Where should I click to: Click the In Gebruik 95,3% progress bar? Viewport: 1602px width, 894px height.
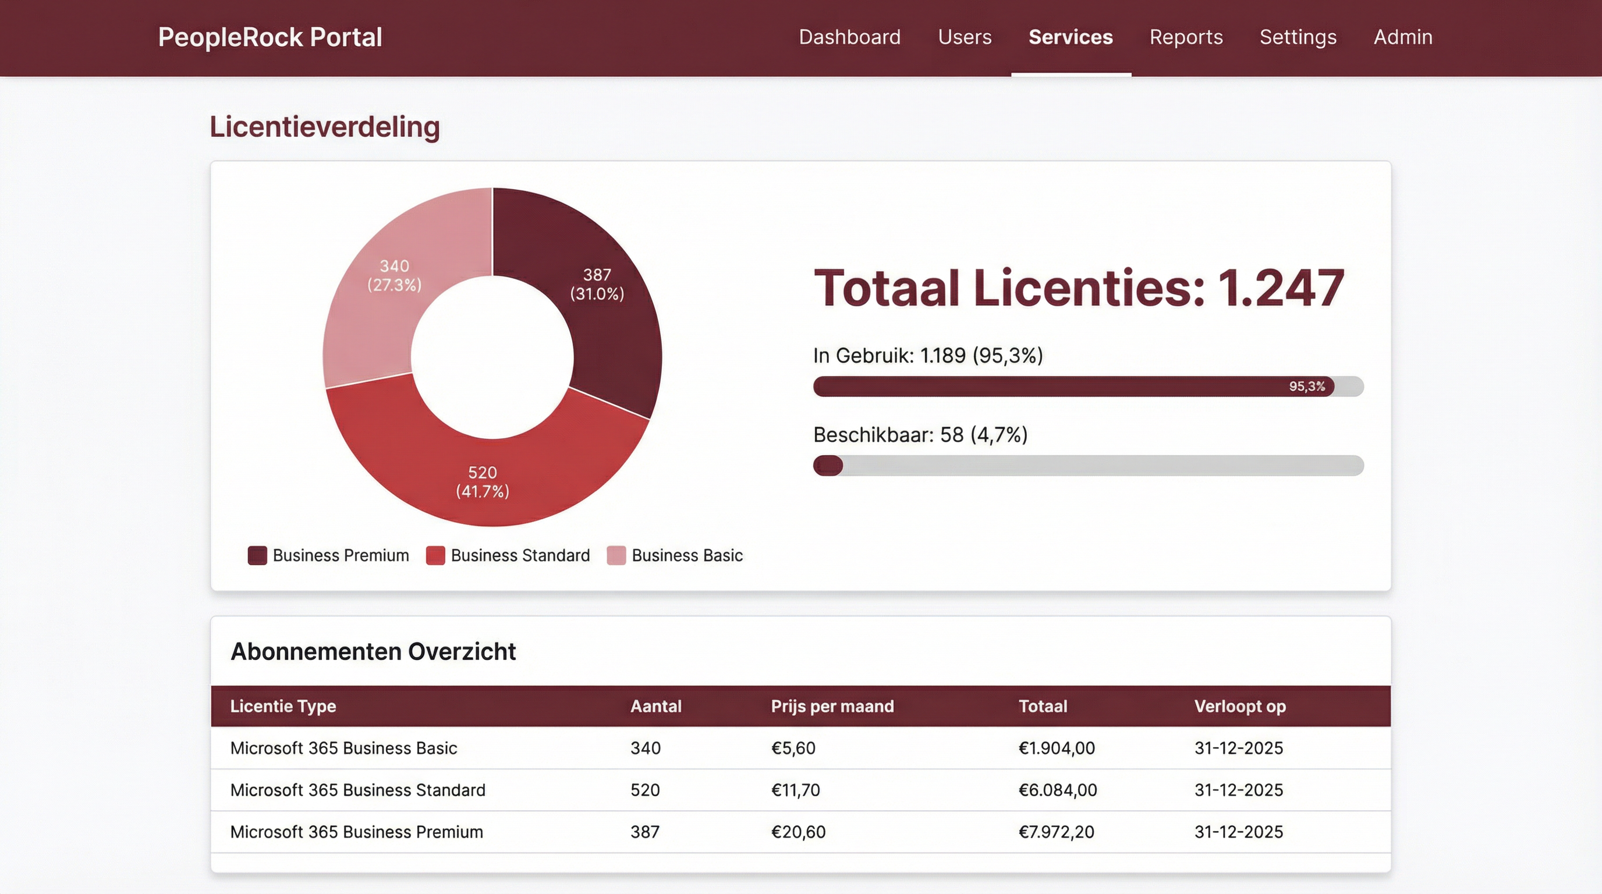tap(1089, 386)
